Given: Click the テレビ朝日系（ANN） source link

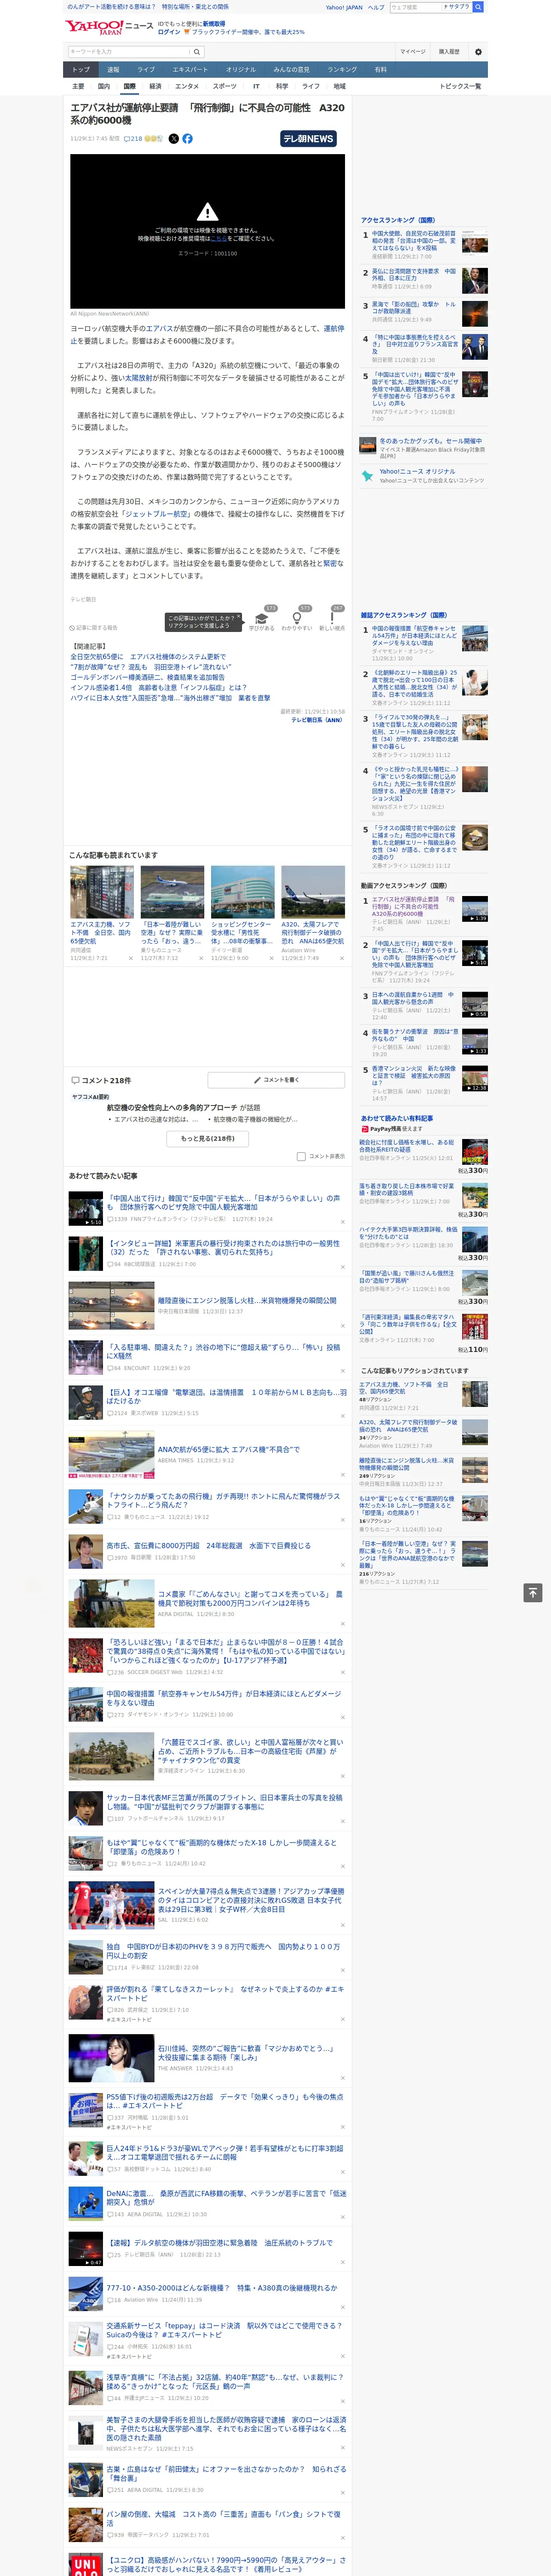Looking at the screenshot, I should click(317, 720).
